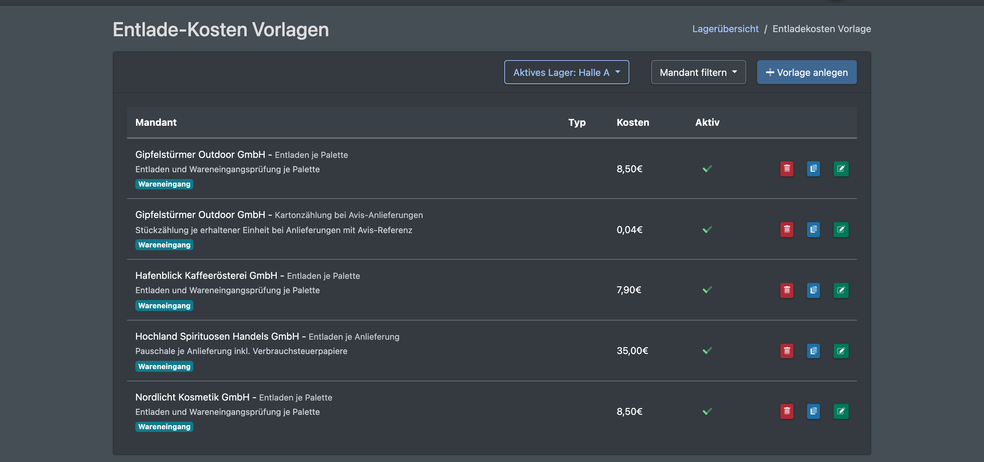The image size is (984, 462).
Task: Copy Gipfelstürmer Entladen je Palette template
Action: click(813, 168)
